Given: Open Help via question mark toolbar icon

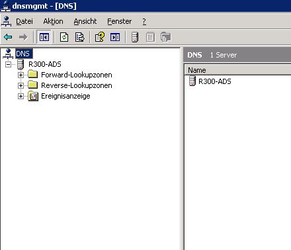Looking at the screenshot, I should tap(100, 37).
